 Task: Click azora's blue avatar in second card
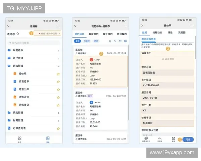(x=91, y=102)
